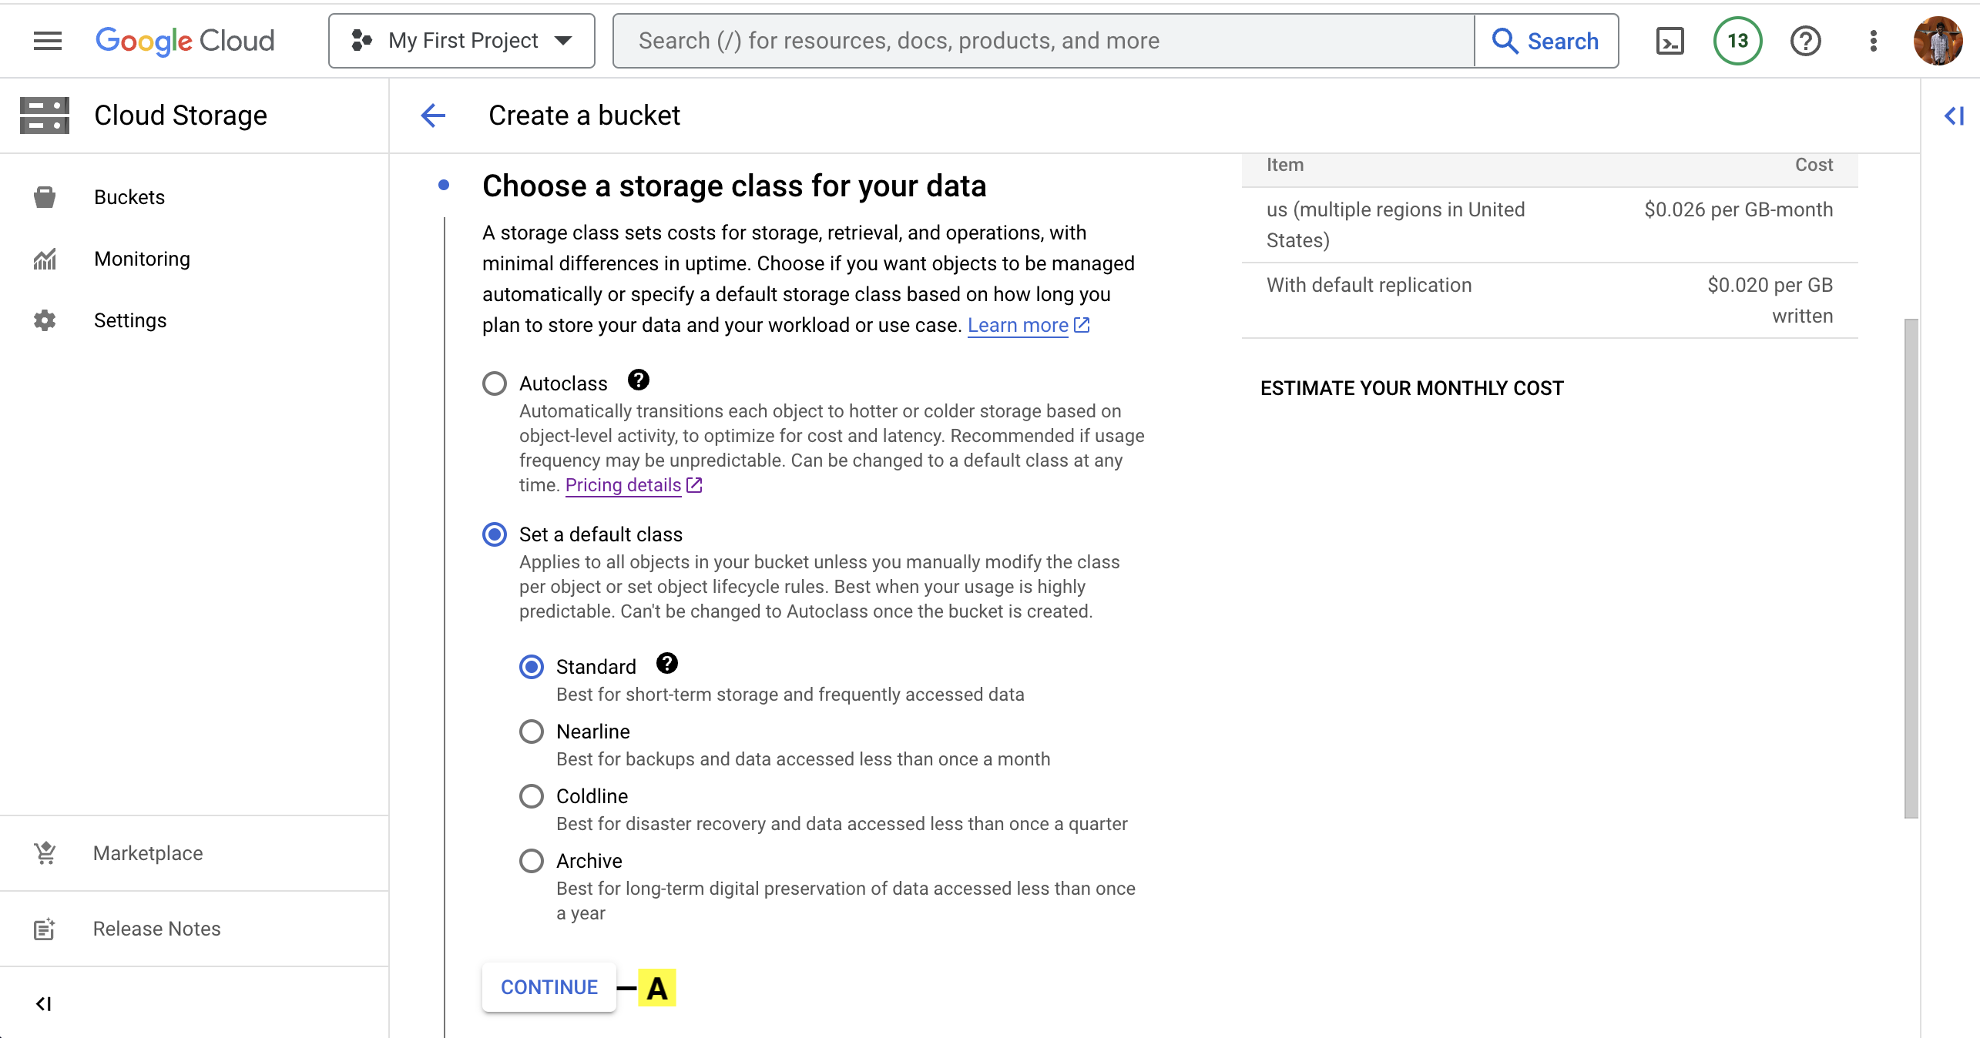This screenshot has width=1980, height=1038.
Task: Open Release Notes in the sidebar
Action: point(194,929)
